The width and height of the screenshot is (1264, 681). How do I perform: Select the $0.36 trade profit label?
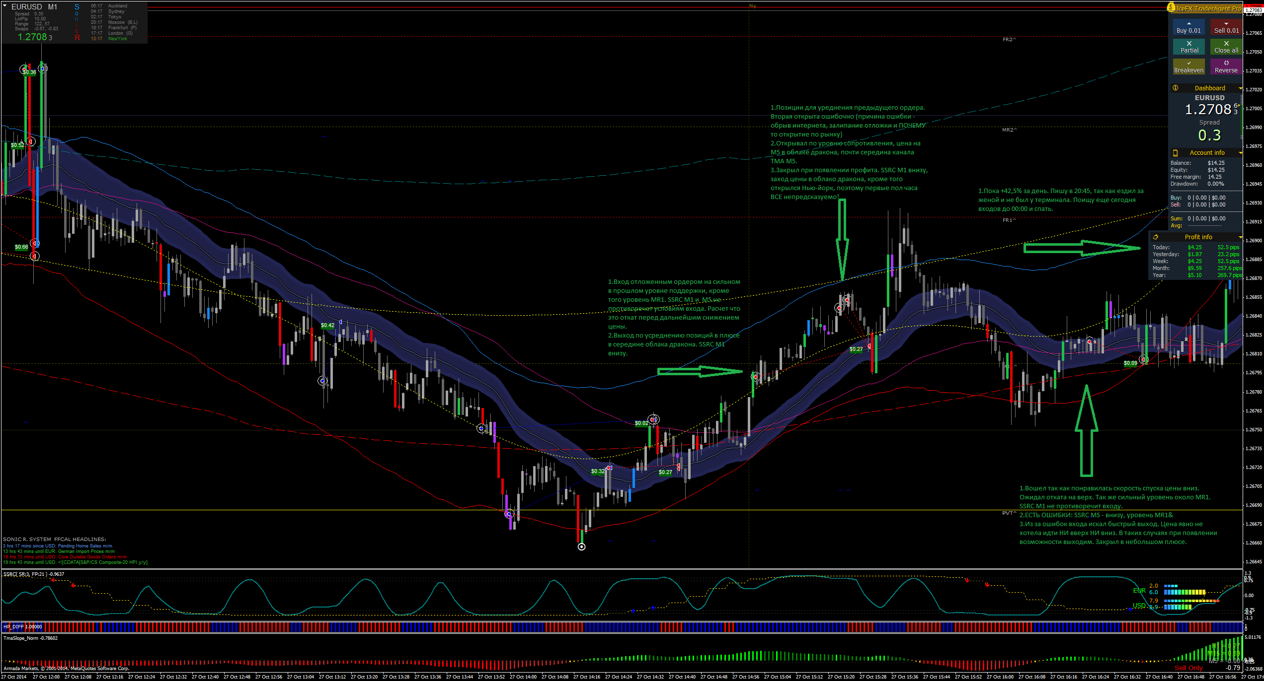(29, 72)
